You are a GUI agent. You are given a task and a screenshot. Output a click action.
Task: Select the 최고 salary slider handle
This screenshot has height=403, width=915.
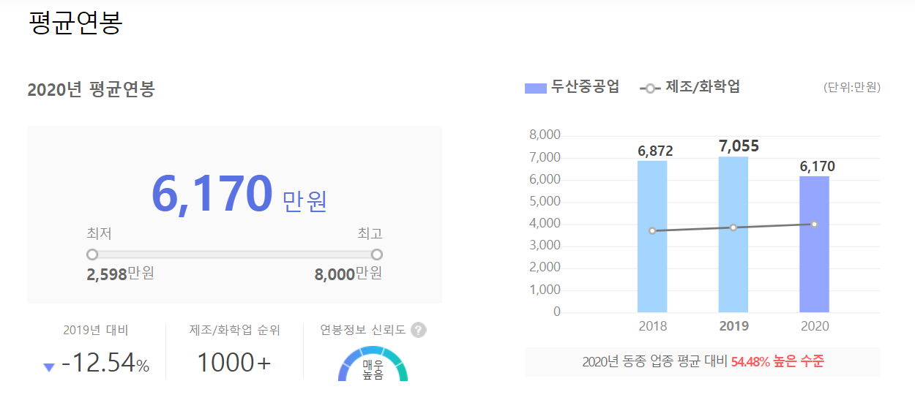(377, 255)
